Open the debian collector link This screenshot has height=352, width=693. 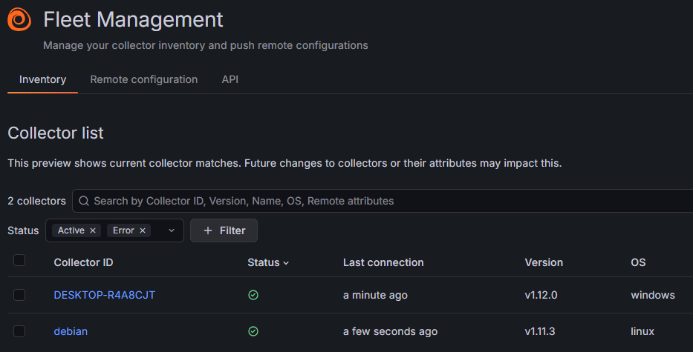point(71,331)
